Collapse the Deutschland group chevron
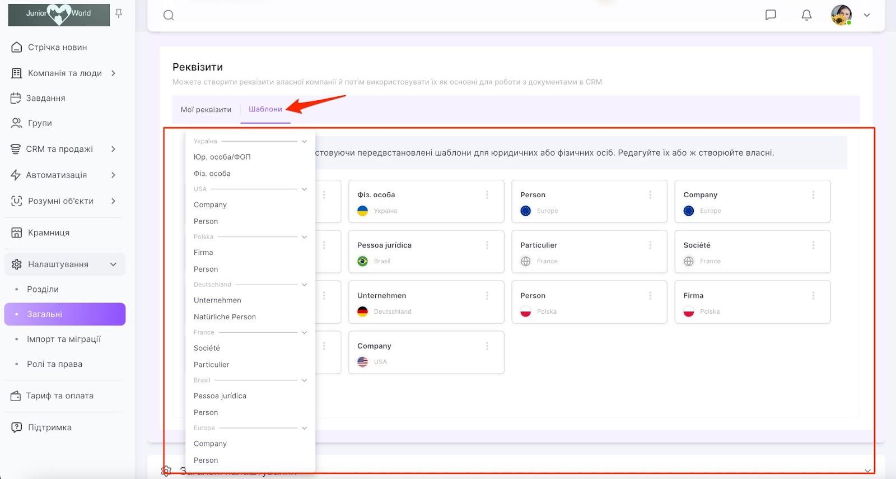Screen dimensions: 896x479 click(304, 285)
